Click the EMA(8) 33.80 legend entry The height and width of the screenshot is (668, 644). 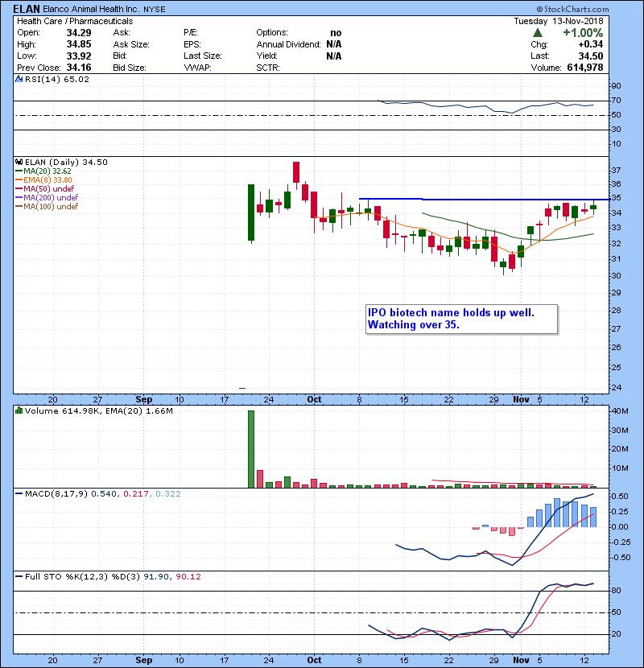(44, 179)
